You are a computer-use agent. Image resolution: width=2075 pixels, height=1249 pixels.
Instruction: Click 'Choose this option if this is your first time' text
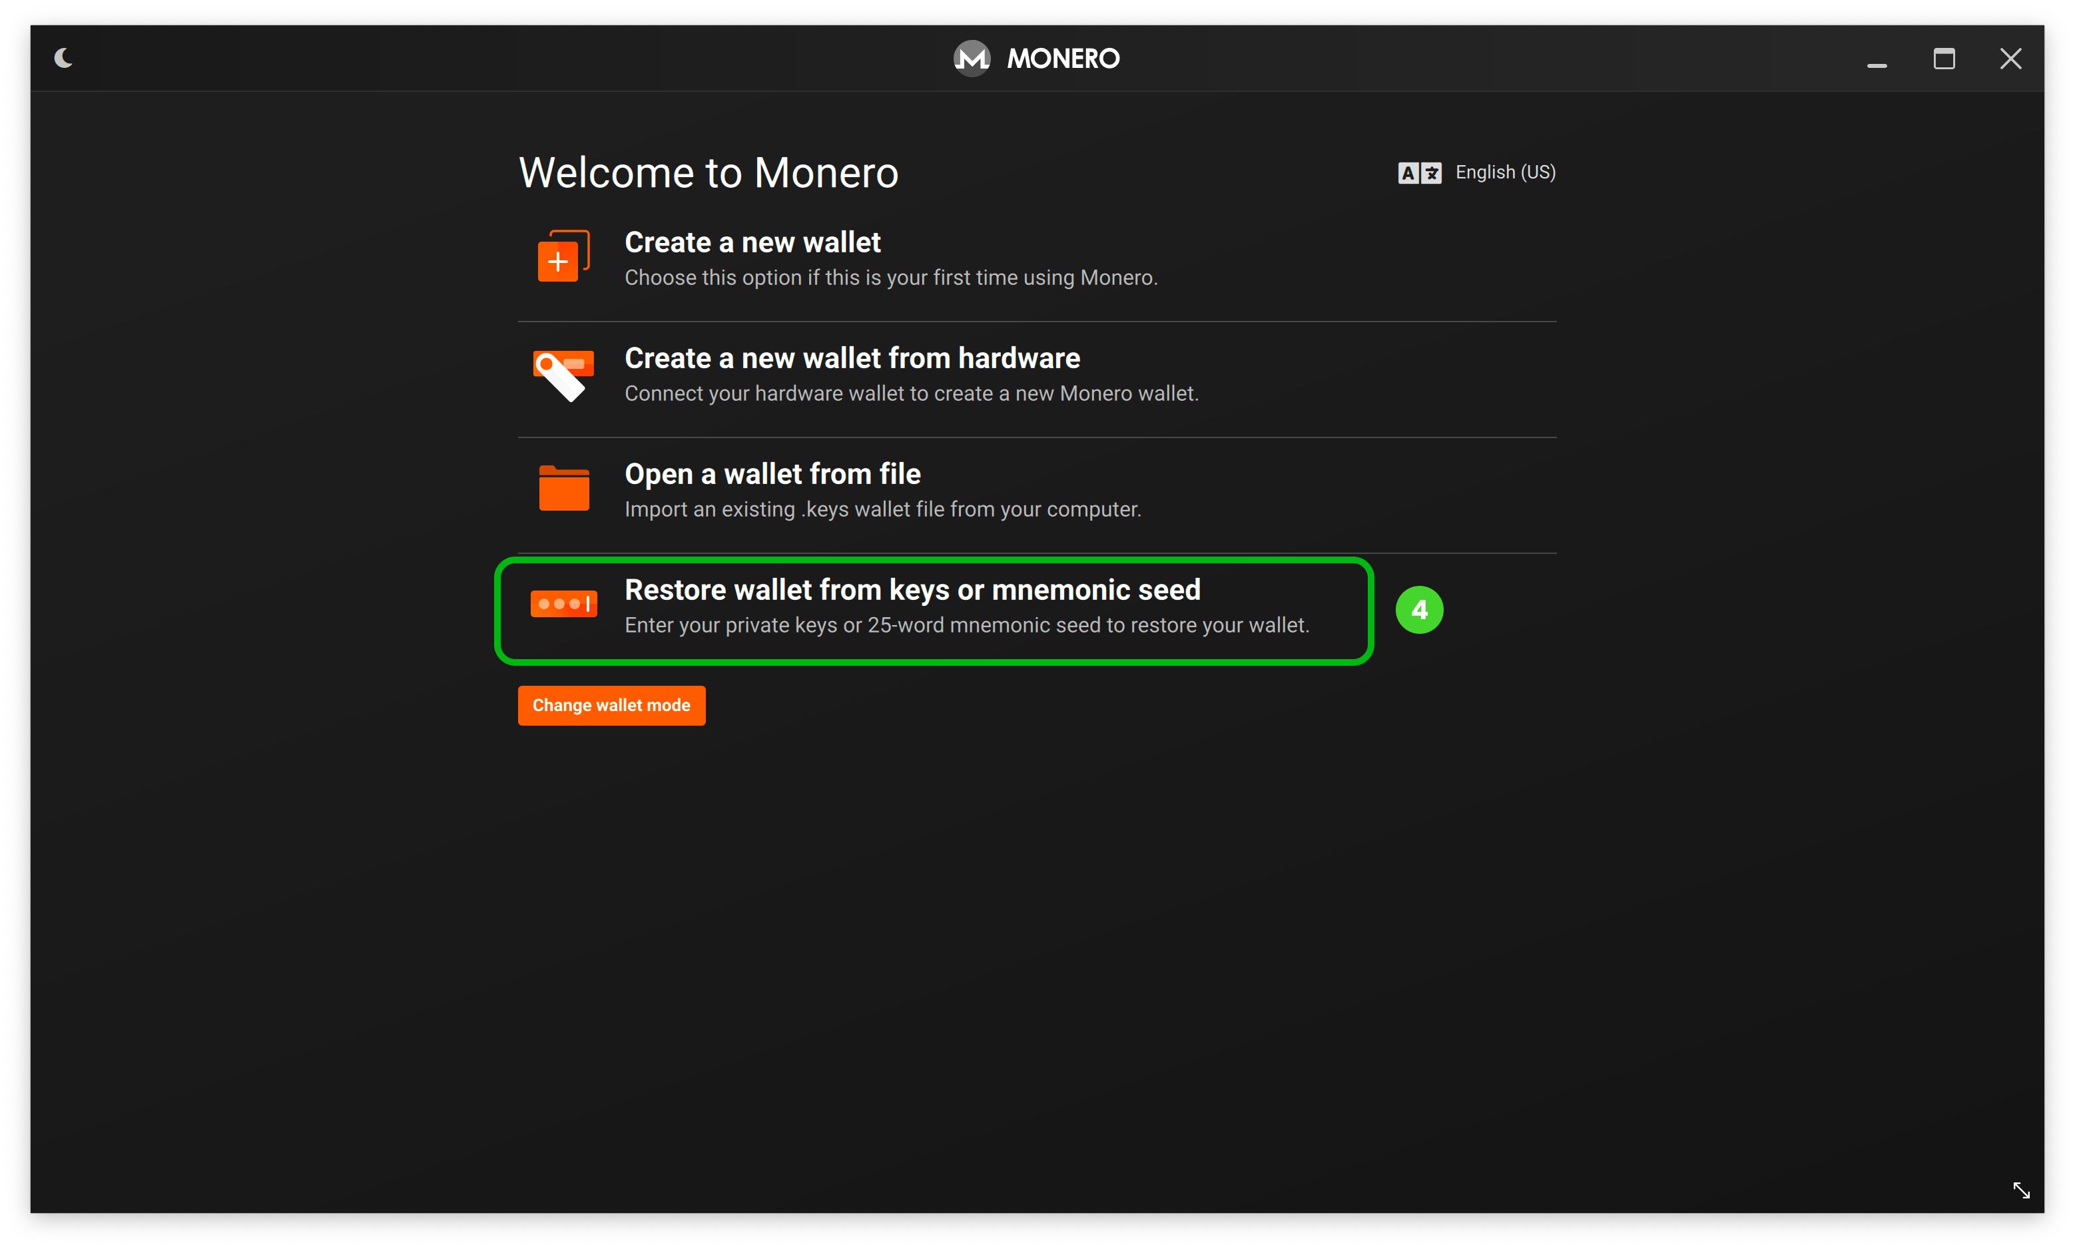(x=890, y=278)
